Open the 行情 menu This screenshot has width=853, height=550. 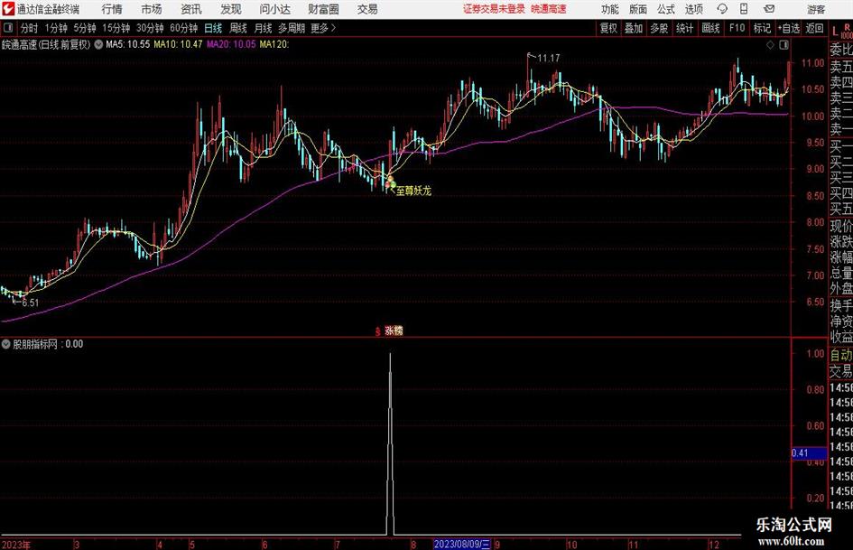click(112, 9)
